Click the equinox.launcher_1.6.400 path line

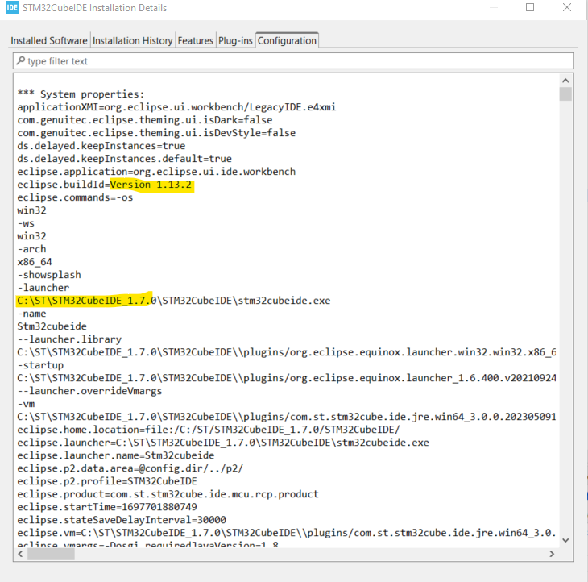point(287,378)
